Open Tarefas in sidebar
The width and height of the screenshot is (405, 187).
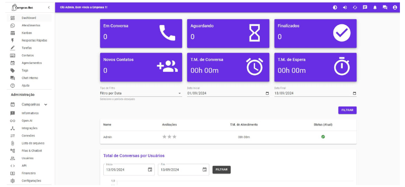[x=29, y=48]
